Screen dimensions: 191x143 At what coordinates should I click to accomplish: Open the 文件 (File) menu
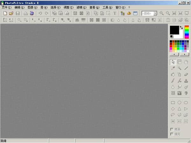6,7
